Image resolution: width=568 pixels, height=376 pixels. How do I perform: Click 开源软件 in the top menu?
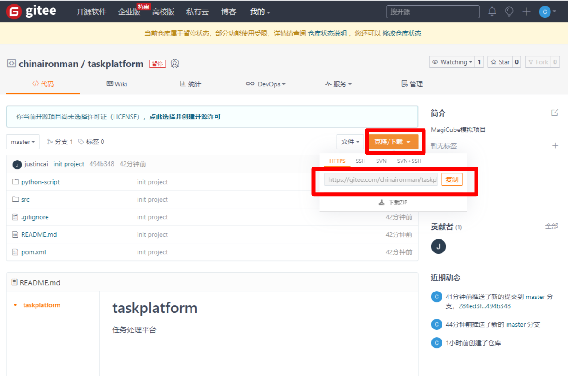(91, 12)
